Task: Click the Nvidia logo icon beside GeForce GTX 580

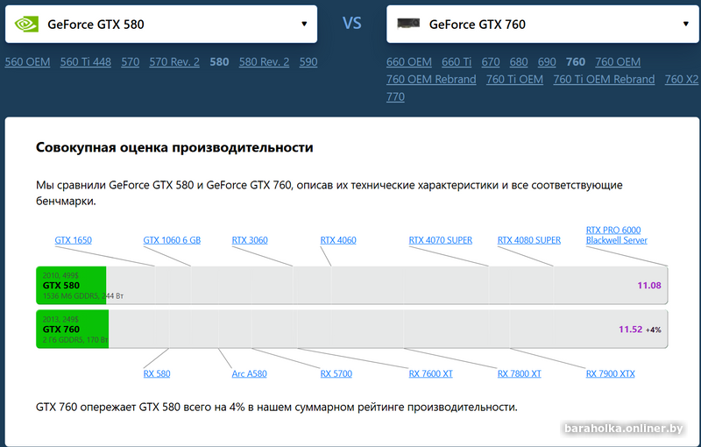Action: (x=26, y=24)
